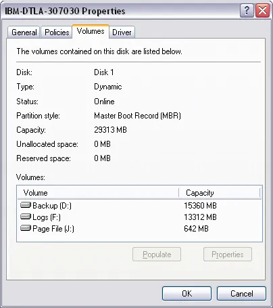Dismiss the dialog with Cancel
Viewport: 273px width, 308px height.
tap(241, 294)
